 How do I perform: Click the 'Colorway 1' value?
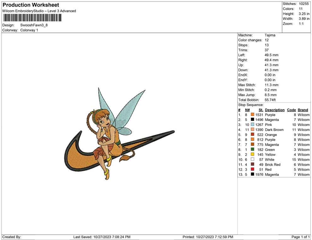pyautogui.click(x=29, y=30)
